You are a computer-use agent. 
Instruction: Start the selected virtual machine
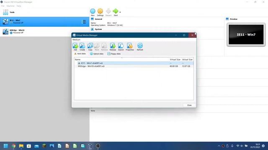click(x=116, y=12)
